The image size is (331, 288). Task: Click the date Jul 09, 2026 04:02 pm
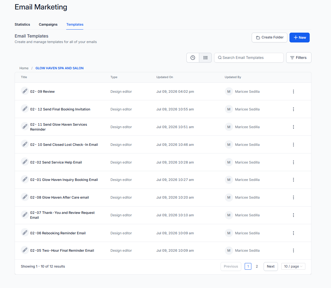click(x=175, y=92)
